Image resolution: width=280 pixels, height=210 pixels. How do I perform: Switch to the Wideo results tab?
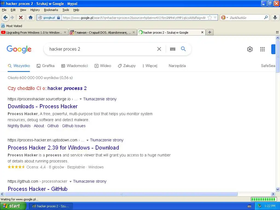(x=103, y=66)
